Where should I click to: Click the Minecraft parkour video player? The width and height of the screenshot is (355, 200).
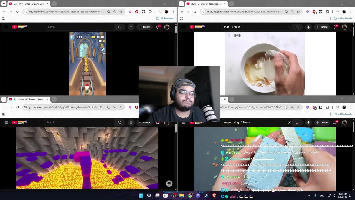87,158
